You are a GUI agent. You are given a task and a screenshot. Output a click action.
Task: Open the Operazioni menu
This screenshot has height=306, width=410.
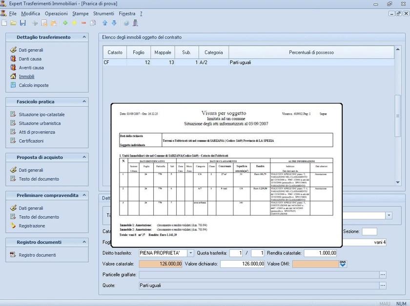pyautogui.click(x=56, y=14)
